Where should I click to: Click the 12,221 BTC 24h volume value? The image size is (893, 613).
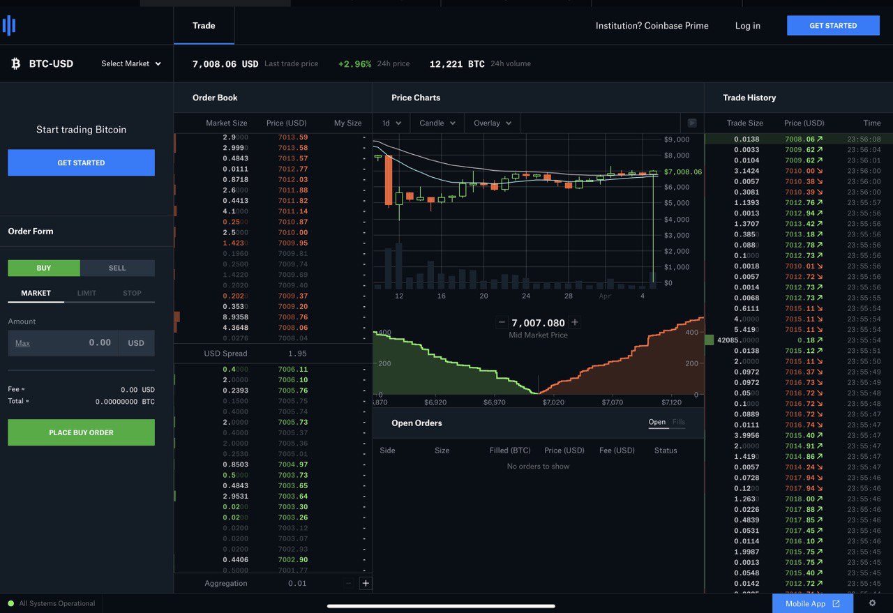click(457, 64)
